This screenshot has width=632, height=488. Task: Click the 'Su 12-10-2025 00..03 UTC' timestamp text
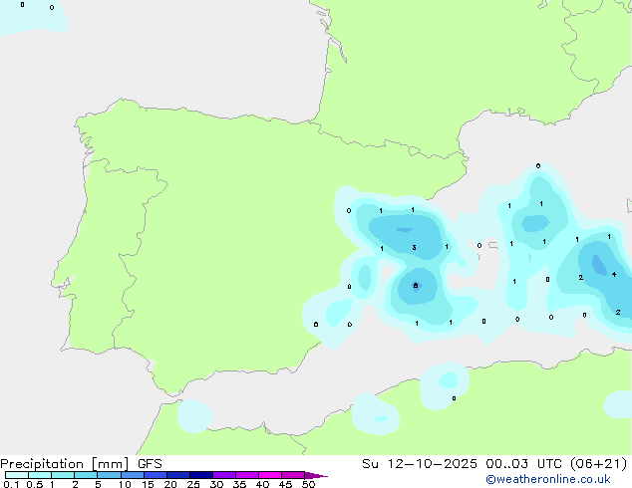tap(464, 463)
